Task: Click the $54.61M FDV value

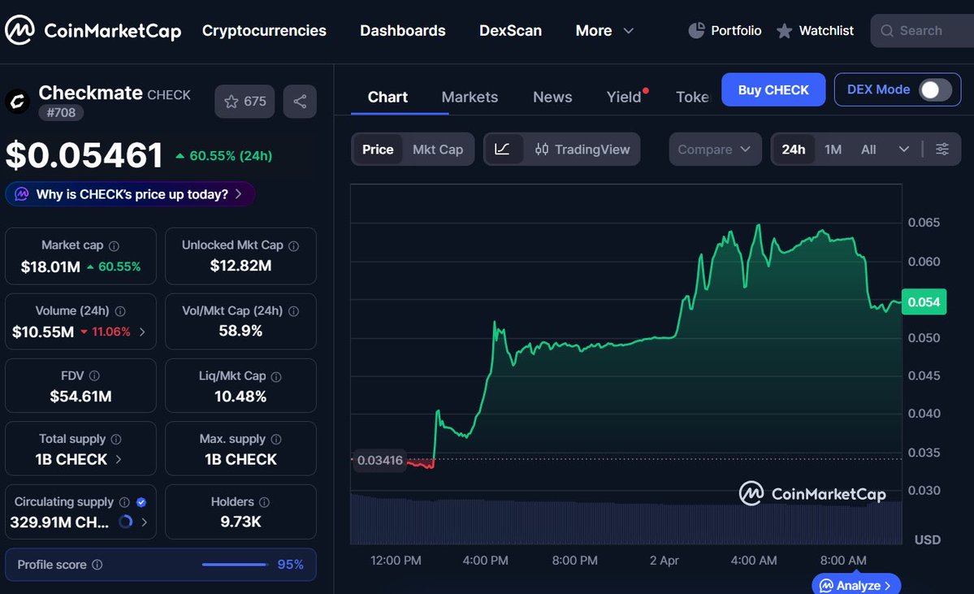Action: [x=80, y=397]
